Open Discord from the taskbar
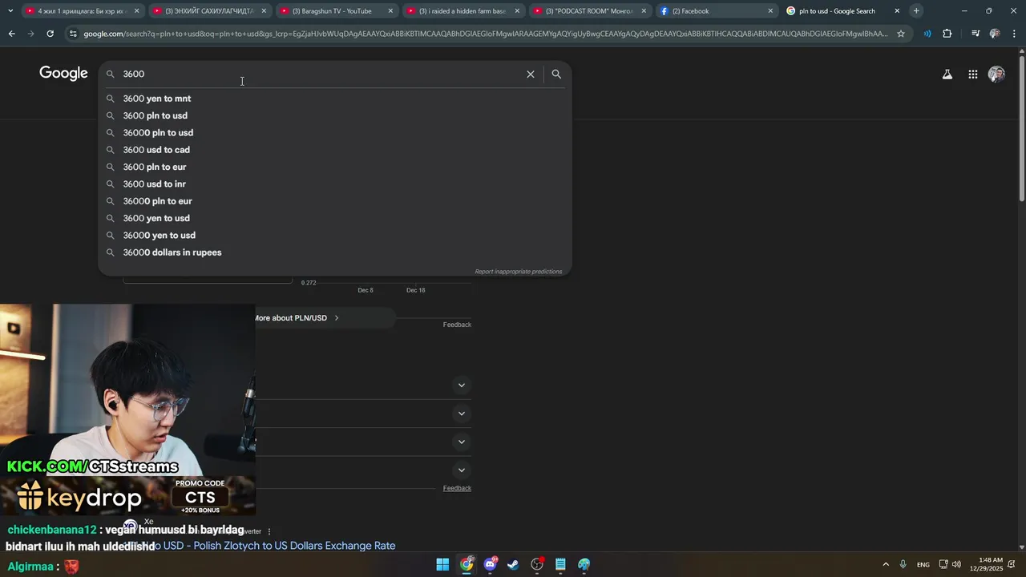The height and width of the screenshot is (577, 1026). coord(490,565)
